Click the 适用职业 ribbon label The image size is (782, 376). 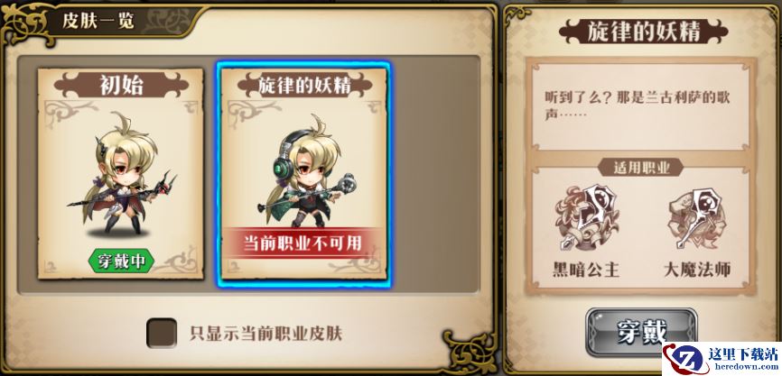(x=641, y=168)
